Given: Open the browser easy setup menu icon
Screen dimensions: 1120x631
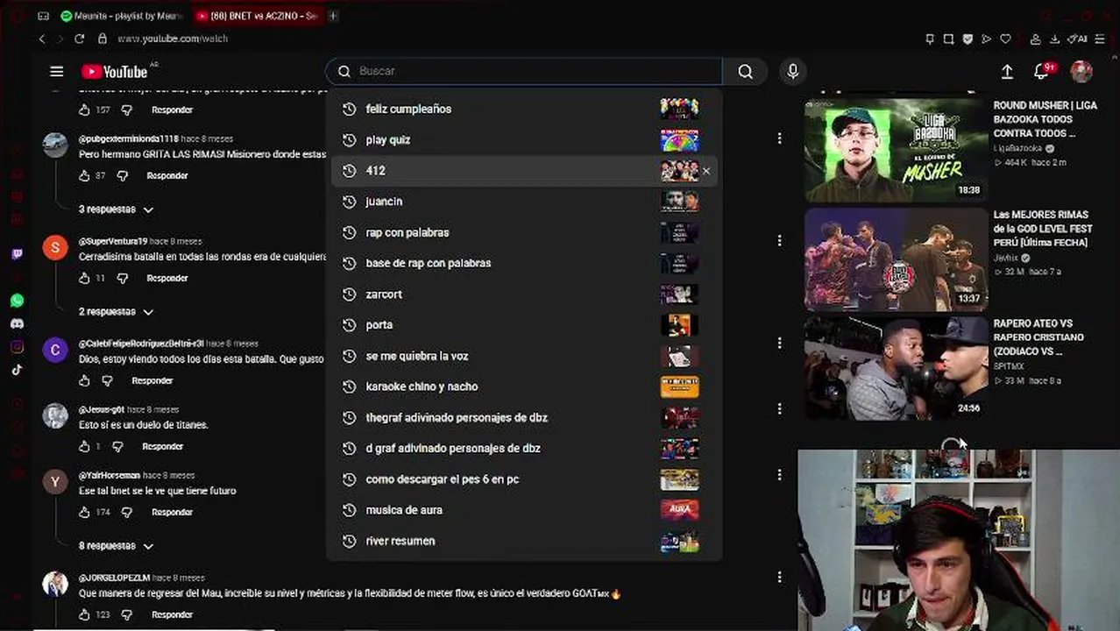Looking at the screenshot, I should [1100, 39].
